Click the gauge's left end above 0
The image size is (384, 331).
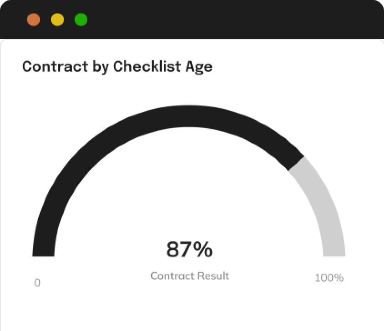(43, 252)
